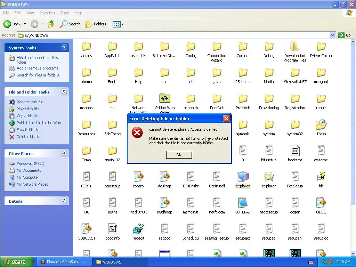Click the system tray clock
Viewport: 356px width, 267px height.
tap(343, 262)
